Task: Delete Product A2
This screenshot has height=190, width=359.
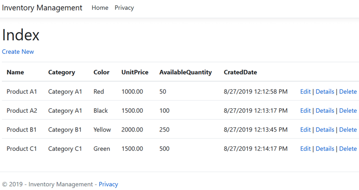Action: point(348,110)
